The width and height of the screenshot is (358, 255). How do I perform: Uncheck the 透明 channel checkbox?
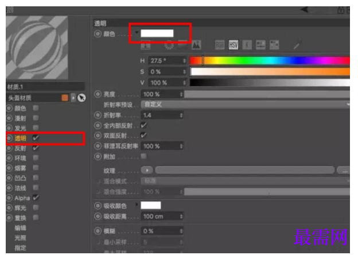36,138
